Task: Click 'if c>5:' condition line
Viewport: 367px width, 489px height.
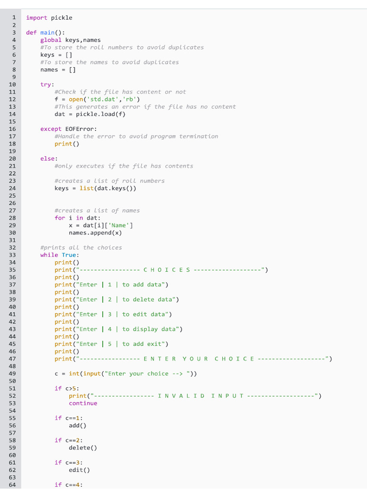Action: (x=67, y=389)
